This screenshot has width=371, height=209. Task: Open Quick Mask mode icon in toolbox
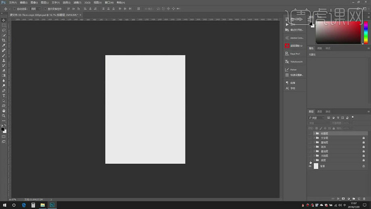coord(4,136)
